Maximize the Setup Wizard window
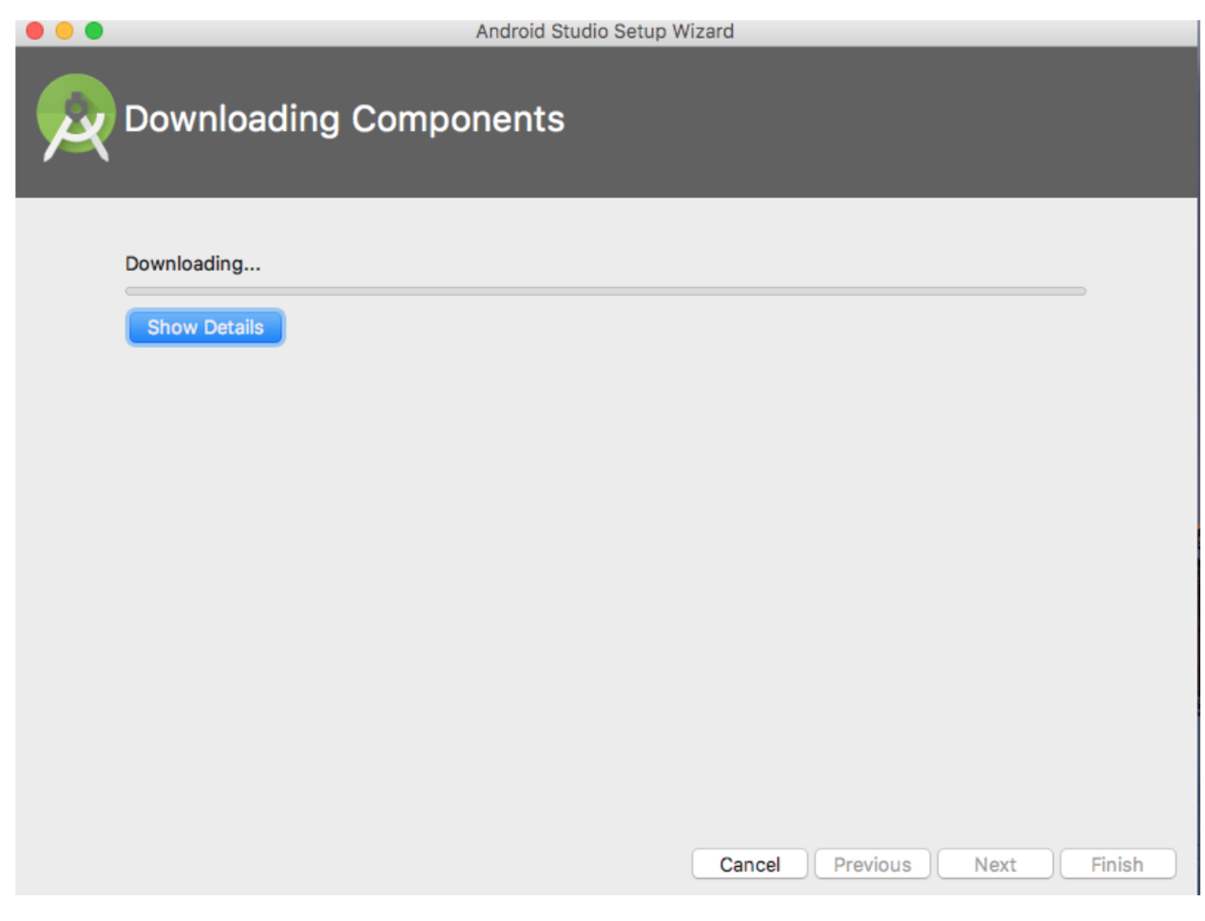This screenshot has width=1205, height=921. click(94, 30)
